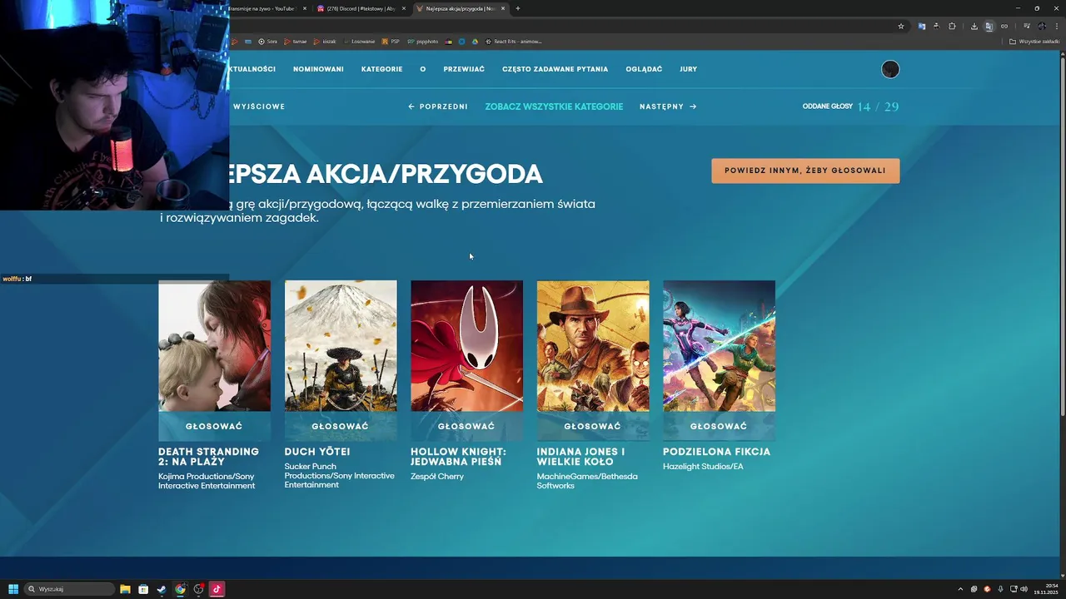Open the Oglądać menu item
1066x599 pixels.
[x=644, y=69]
